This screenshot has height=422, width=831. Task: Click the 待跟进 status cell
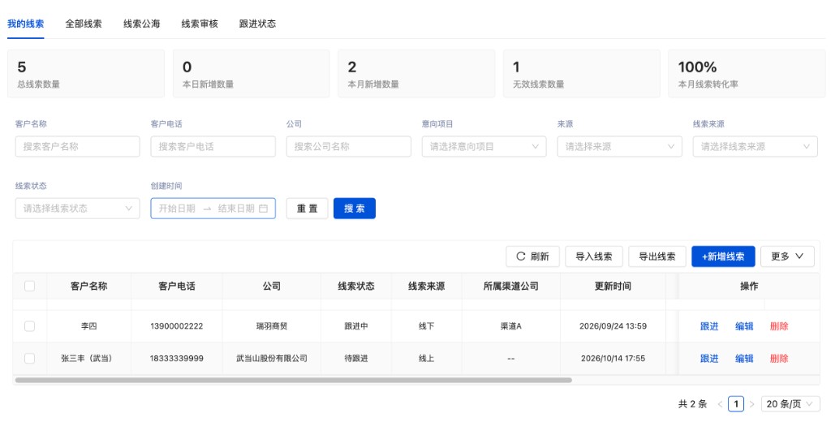point(356,359)
